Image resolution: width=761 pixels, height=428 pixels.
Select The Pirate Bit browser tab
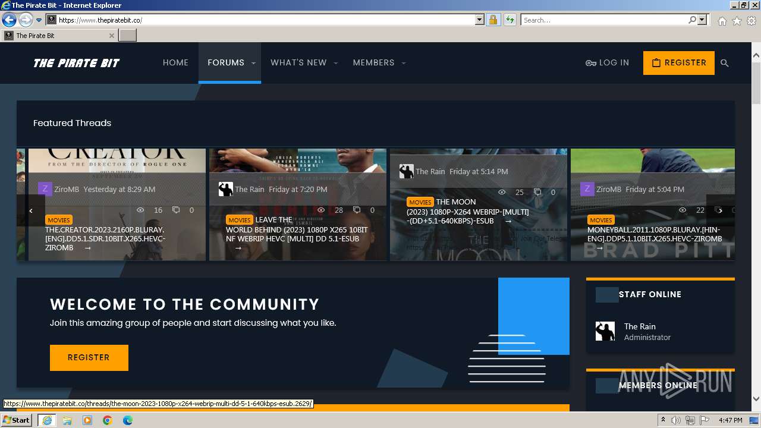(59, 36)
